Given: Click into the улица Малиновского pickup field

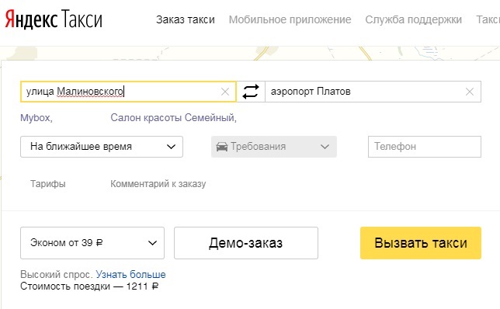Looking at the screenshot, I should point(128,92).
